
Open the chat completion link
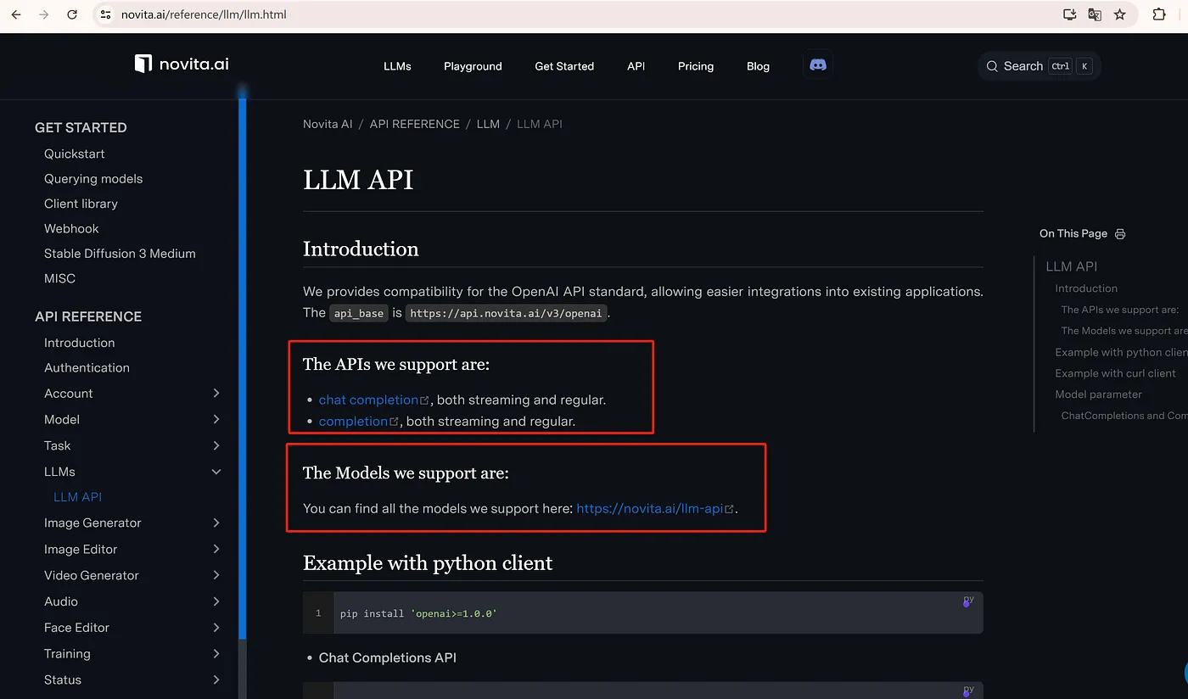[x=368, y=400]
